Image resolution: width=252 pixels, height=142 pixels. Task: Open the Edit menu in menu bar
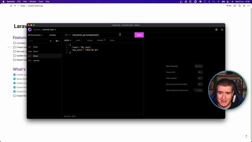click(x=19, y=2)
